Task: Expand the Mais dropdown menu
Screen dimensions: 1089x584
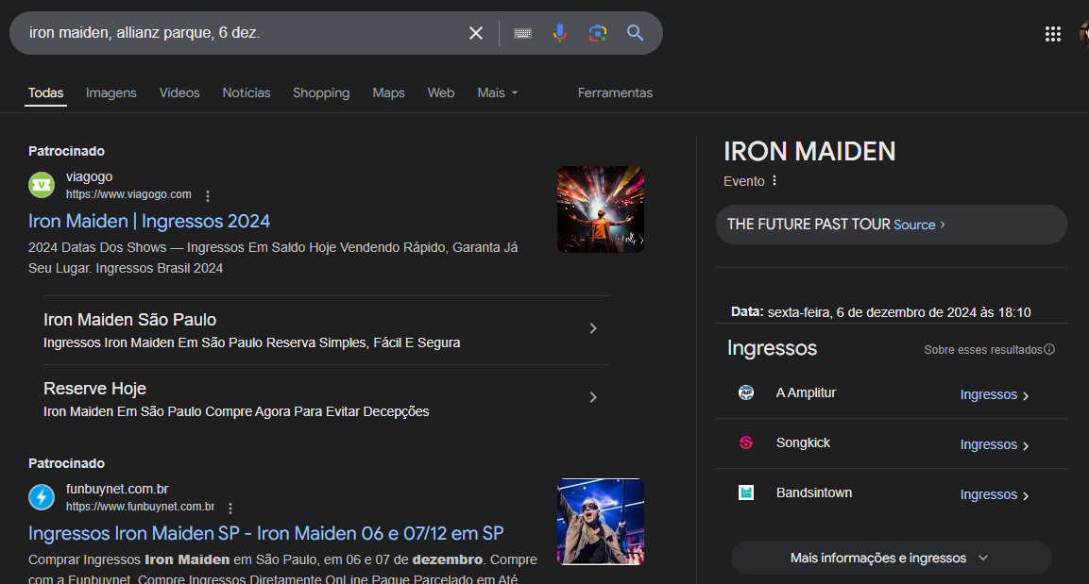Action: (497, 93)
